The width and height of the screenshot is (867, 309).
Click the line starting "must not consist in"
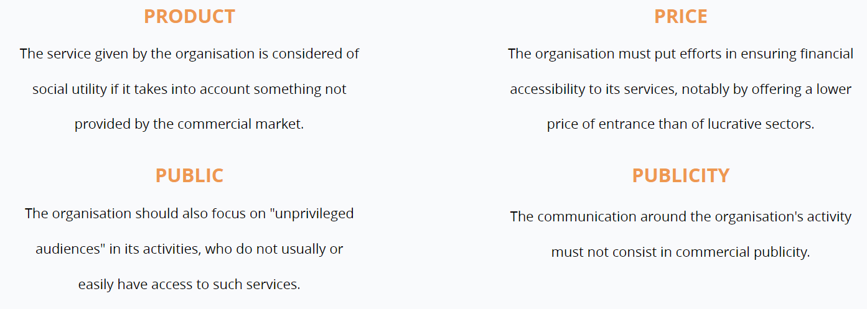click(680, 252)
